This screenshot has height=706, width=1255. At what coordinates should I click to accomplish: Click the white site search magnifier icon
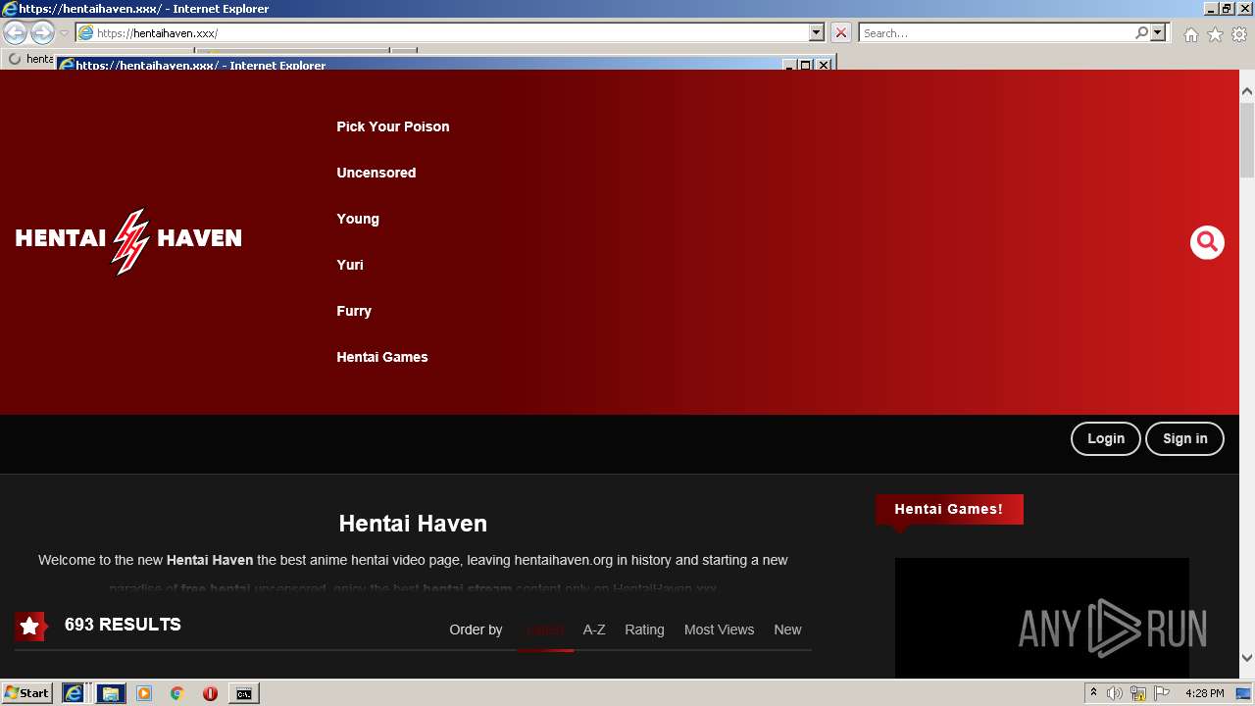1207,242
